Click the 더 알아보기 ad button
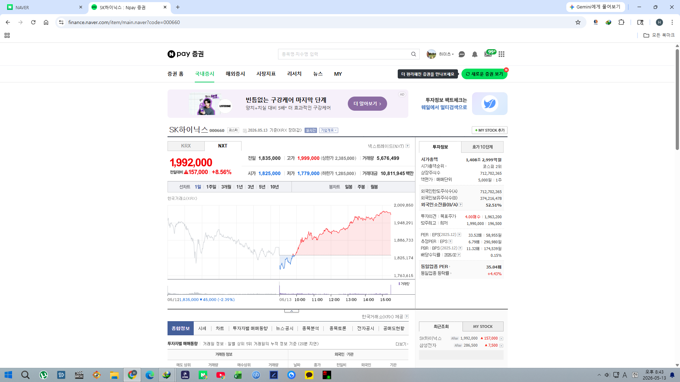680x382 pixels. coord(367,104)
